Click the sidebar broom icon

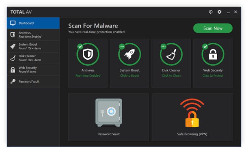click(13, 58)
